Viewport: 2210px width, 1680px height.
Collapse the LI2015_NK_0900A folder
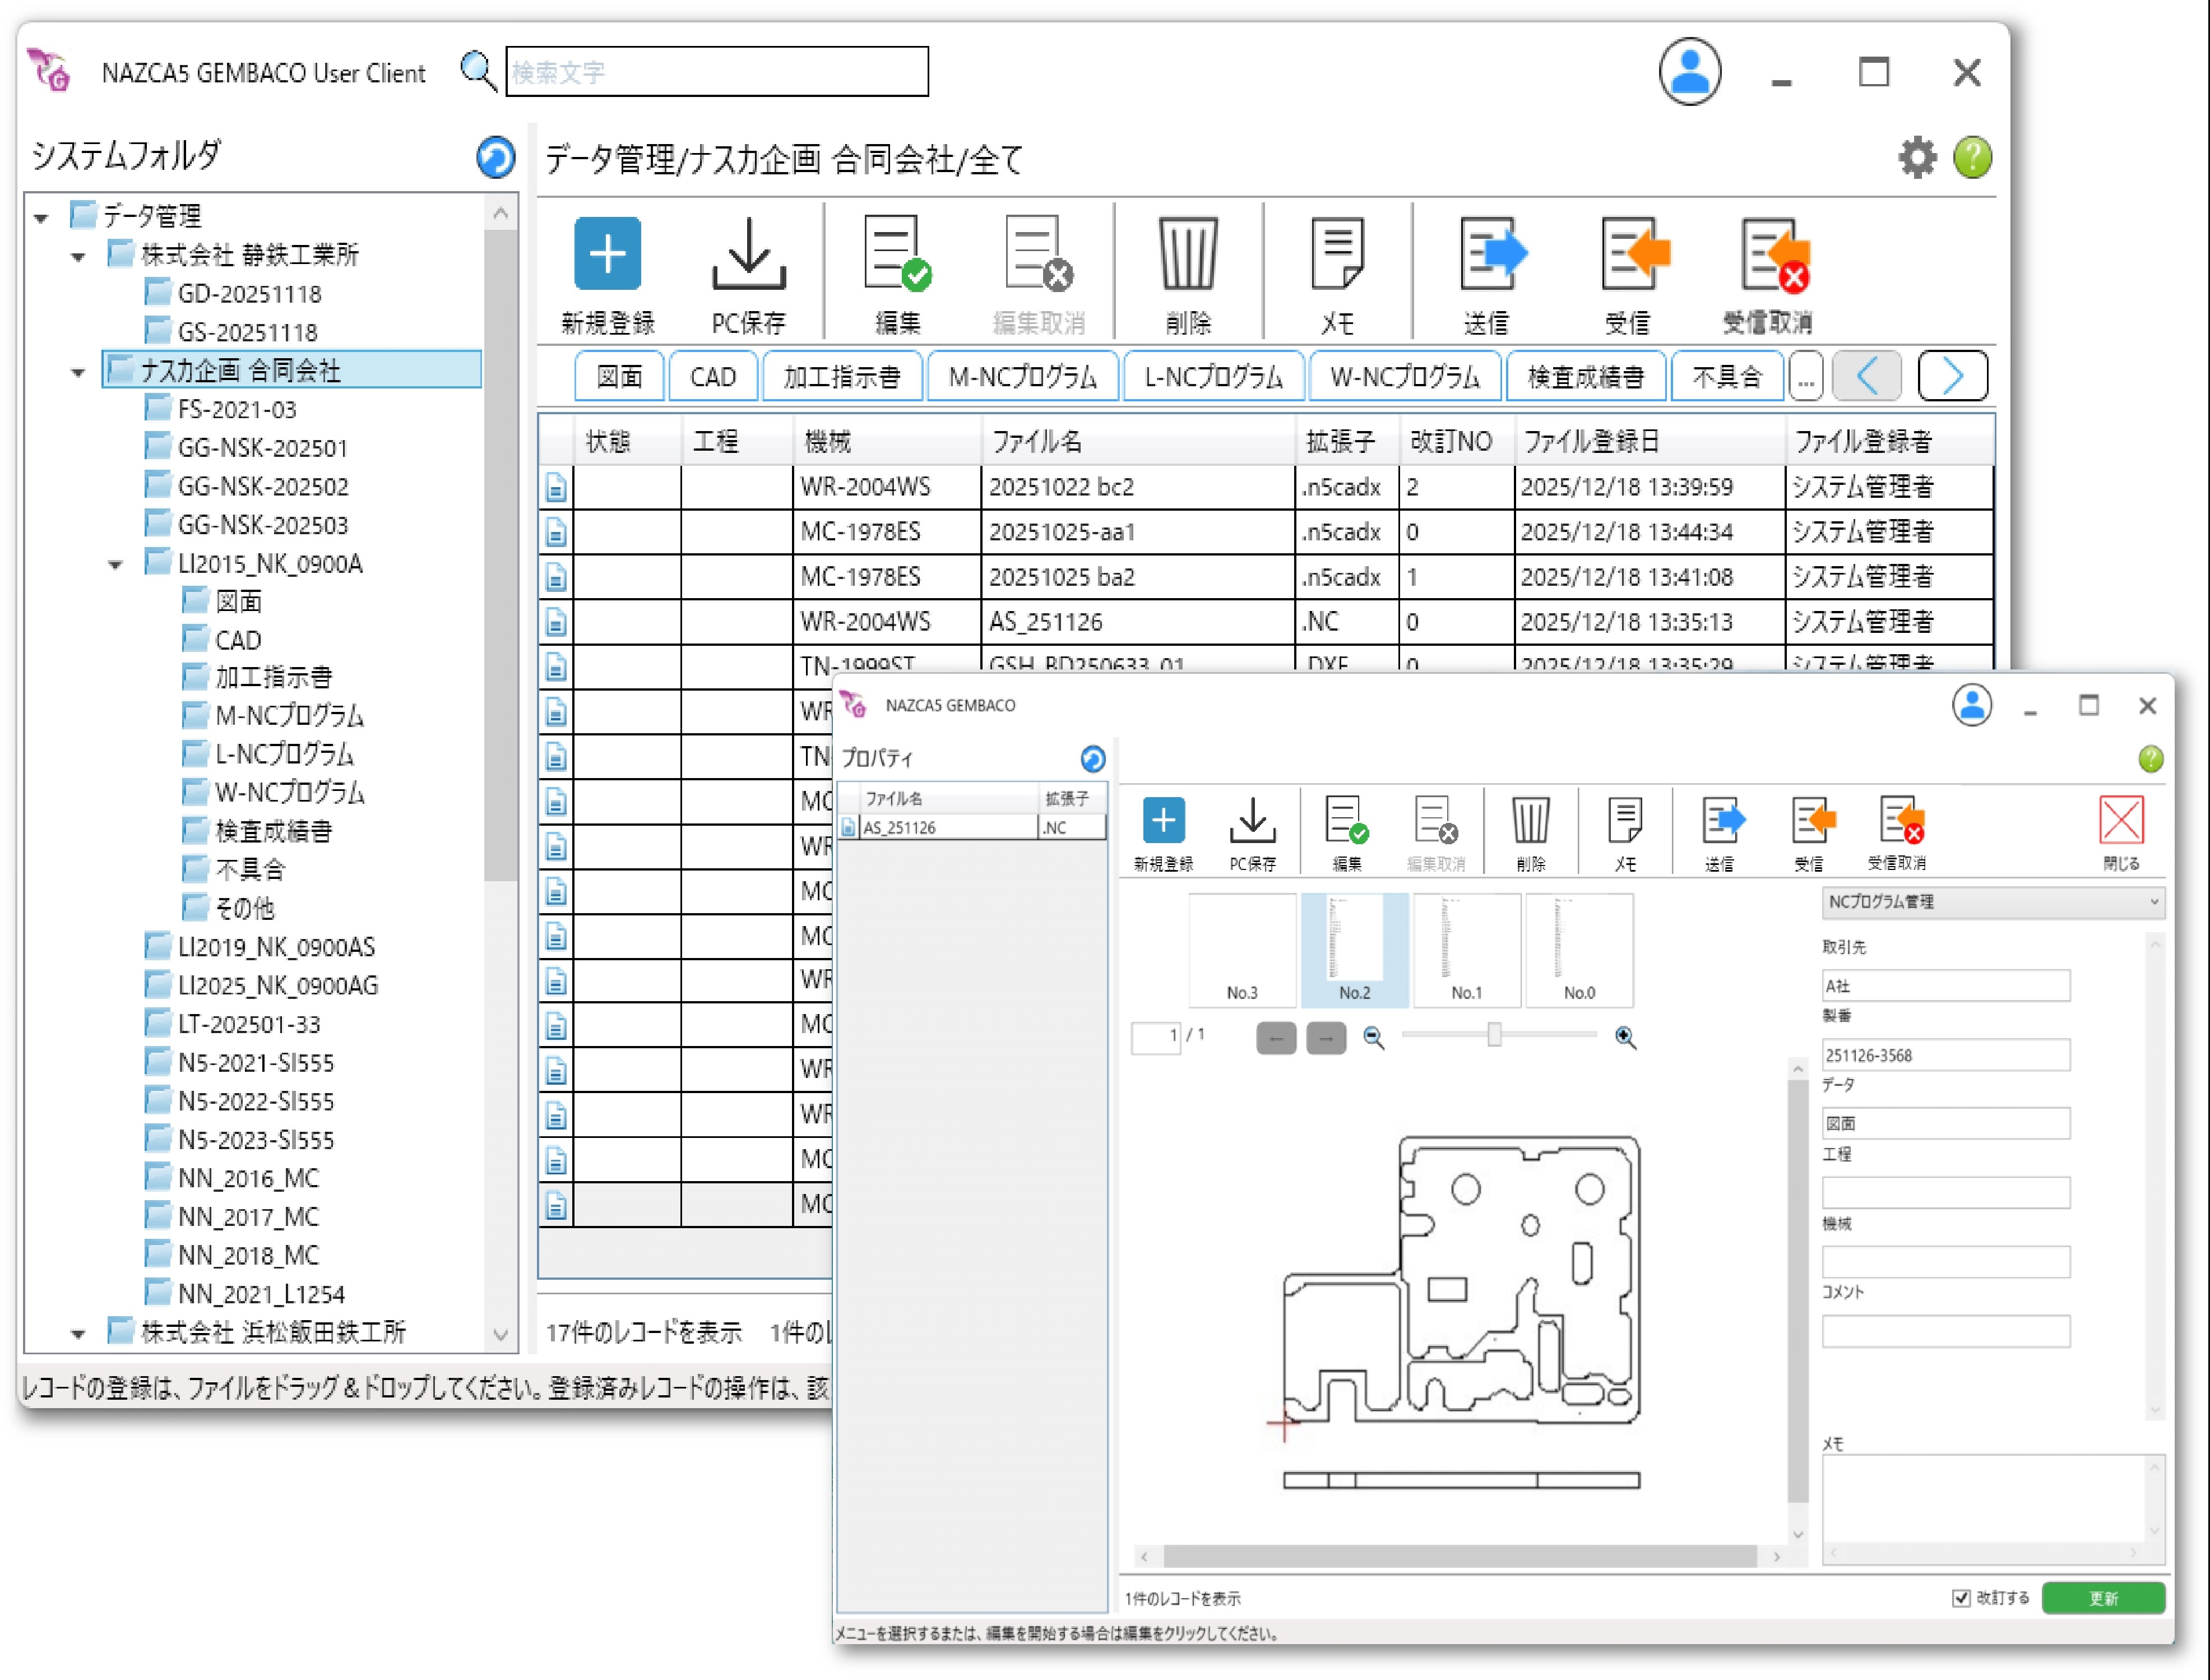coord(116,565)
